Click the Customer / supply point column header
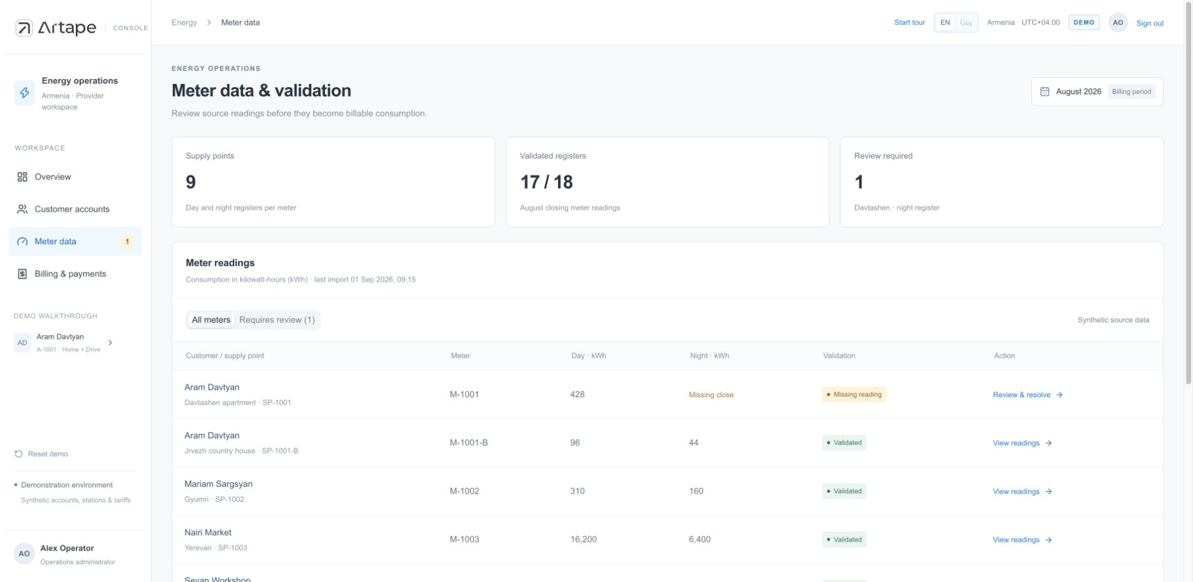1193x582 pixels. pyautogui.click(x=225, y=356)
